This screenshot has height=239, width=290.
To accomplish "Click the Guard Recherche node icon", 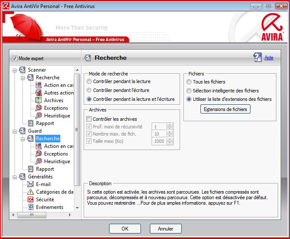I will pyautogui.click(x=30, y=139).
